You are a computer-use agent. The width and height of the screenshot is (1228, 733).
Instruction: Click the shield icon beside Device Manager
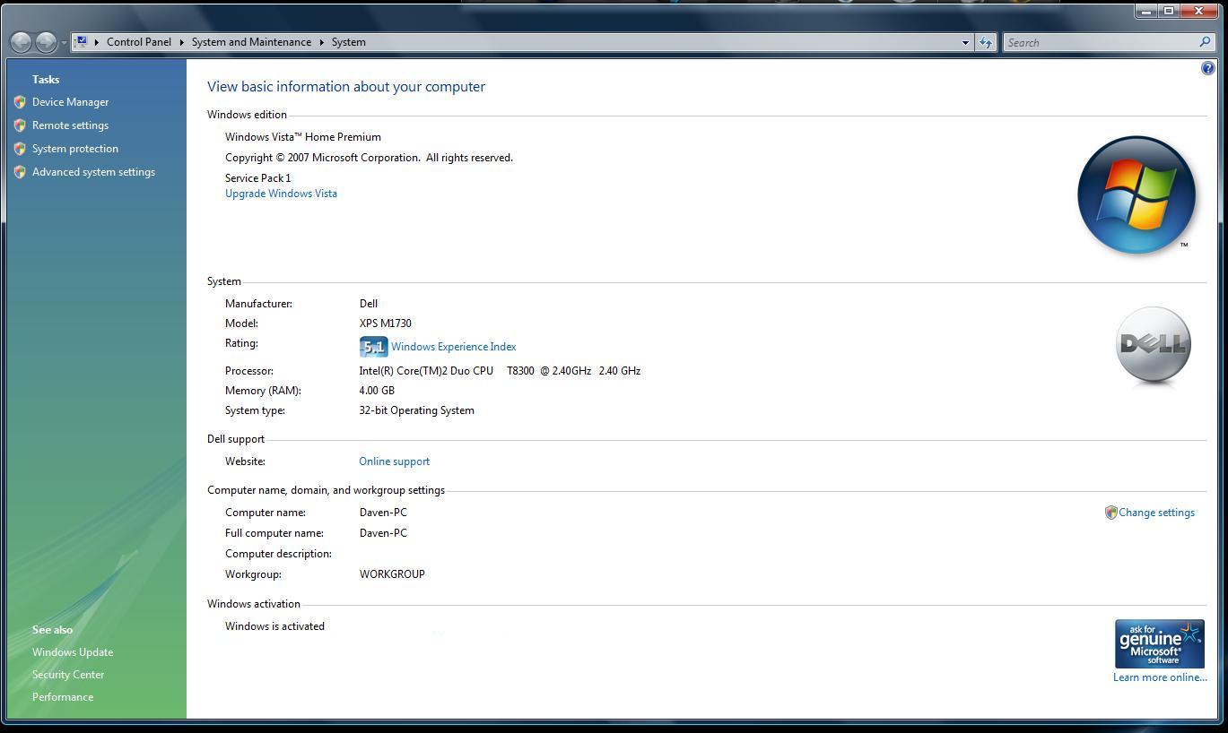[x=20, y=102]
